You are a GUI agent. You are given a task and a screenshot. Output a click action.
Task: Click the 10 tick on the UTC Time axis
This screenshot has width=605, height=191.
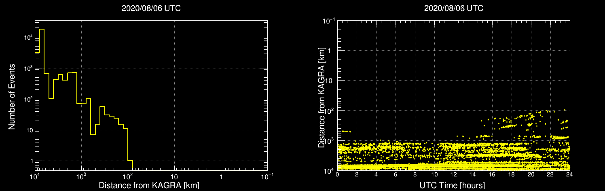click(x=434, y=175)
